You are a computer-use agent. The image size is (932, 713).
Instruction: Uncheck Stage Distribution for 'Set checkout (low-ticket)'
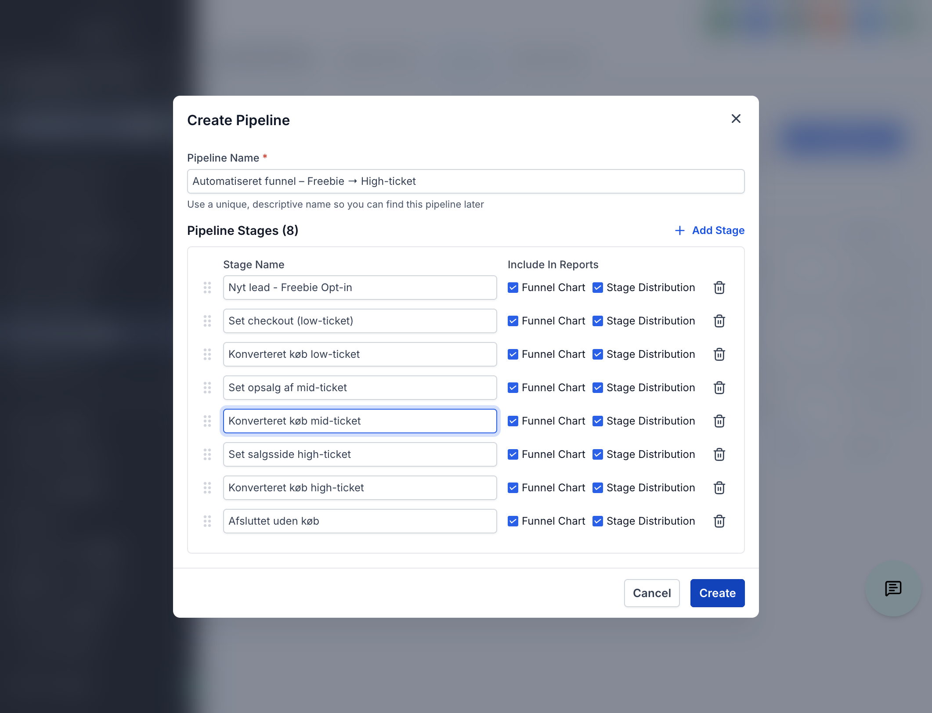click(597, 321)
